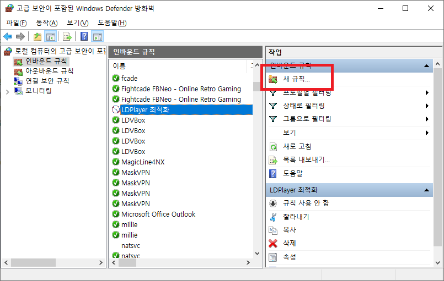The image size is (444, 281).
Task: Click the Forward arrow toolbar icon
Action: (x=20, y=36)
